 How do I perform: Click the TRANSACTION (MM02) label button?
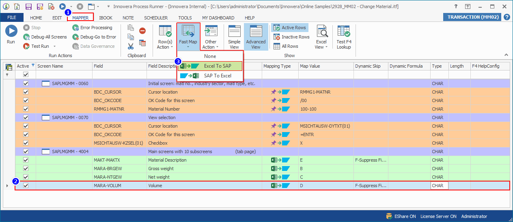(x=472, y=17)
